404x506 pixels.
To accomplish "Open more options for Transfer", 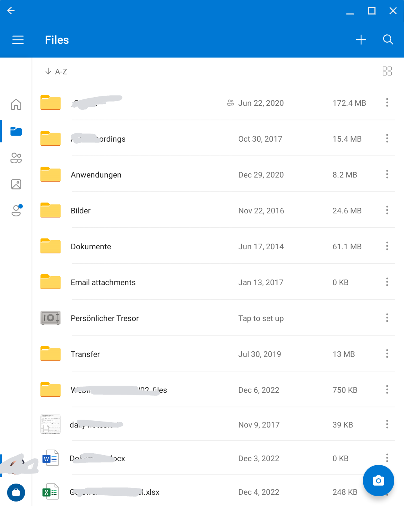I will pyautogui.click(x=387, y=354).
